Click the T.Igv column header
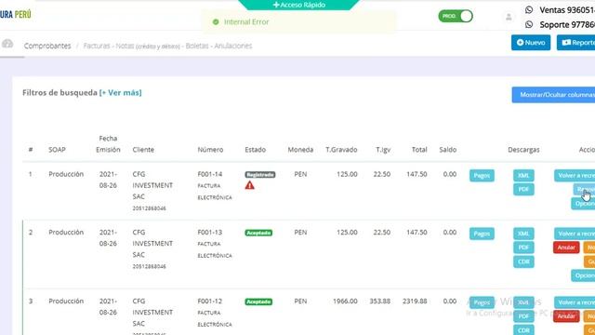The image size is (595, 335). pos(383,150)
